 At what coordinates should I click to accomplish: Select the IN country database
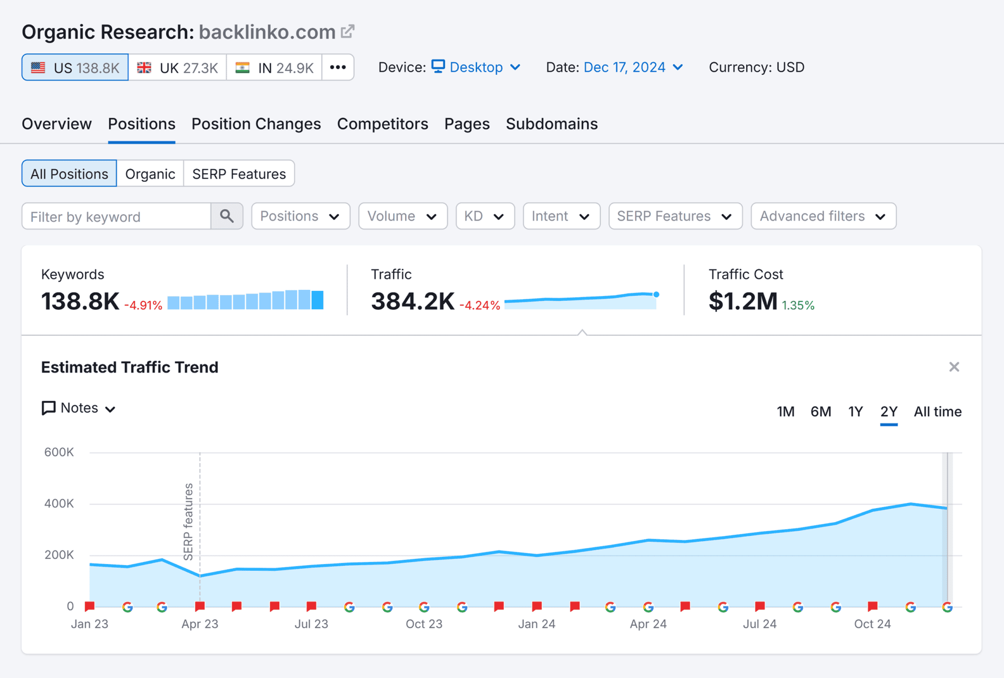pyautogui.click(x=273, y=67)
